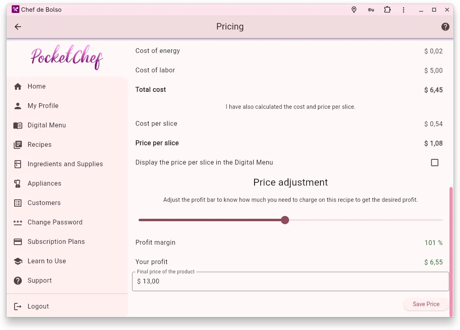
Task: Navigate to Customers section
Action: click(44, 203)
